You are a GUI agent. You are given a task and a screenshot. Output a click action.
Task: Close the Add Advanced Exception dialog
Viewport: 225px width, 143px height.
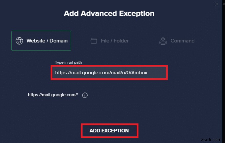coord(217,4)
